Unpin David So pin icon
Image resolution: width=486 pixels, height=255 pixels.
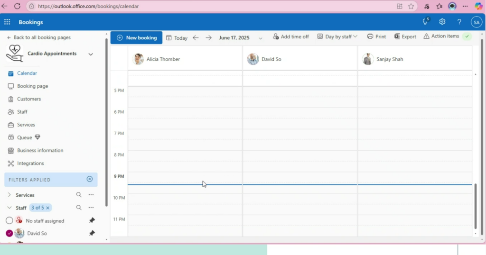tap(92, 233)
